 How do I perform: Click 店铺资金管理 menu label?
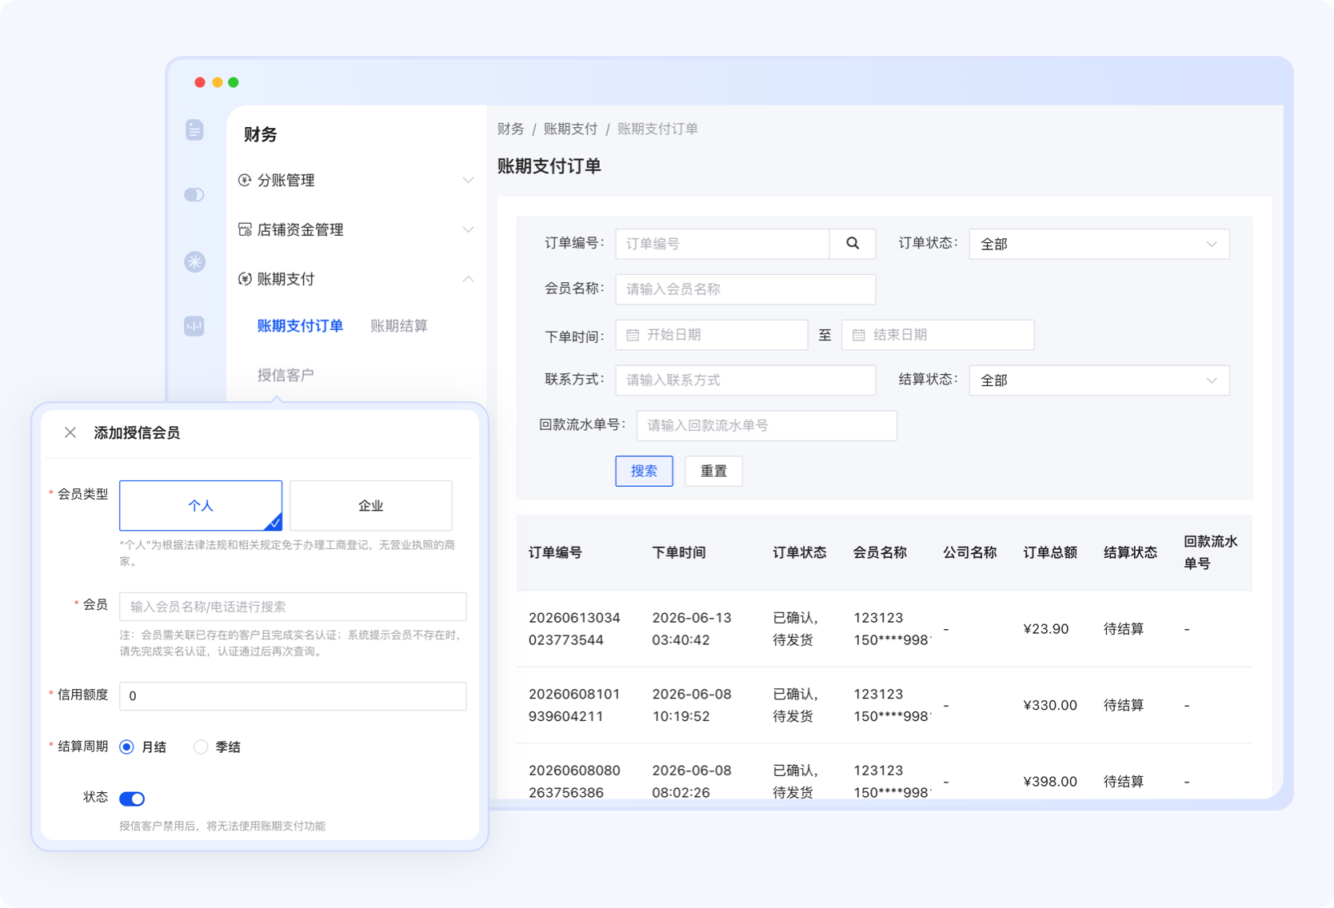(x=300, y=229)
